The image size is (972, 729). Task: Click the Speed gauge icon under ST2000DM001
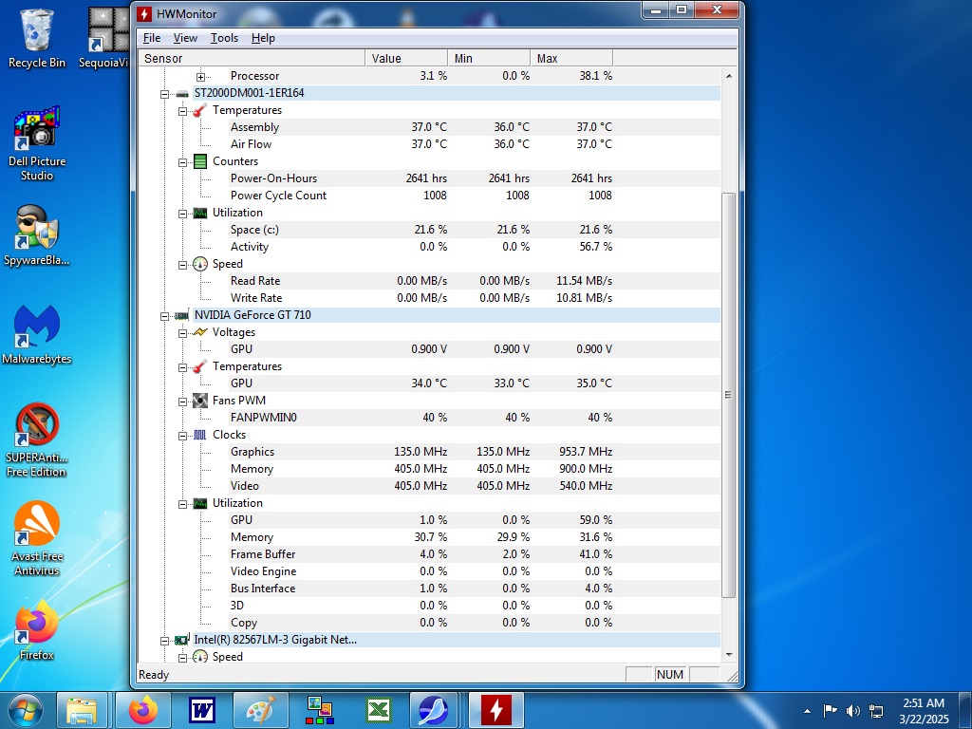pos(199,264)
